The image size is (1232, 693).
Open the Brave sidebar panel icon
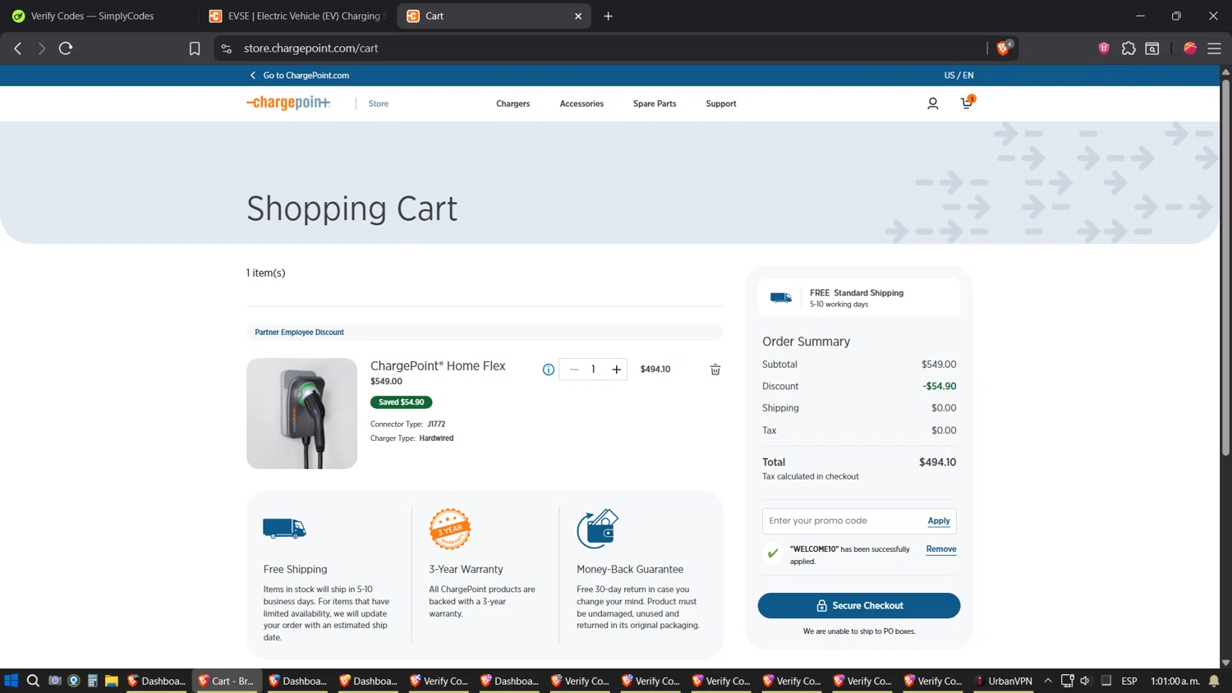pos(1152,48)
